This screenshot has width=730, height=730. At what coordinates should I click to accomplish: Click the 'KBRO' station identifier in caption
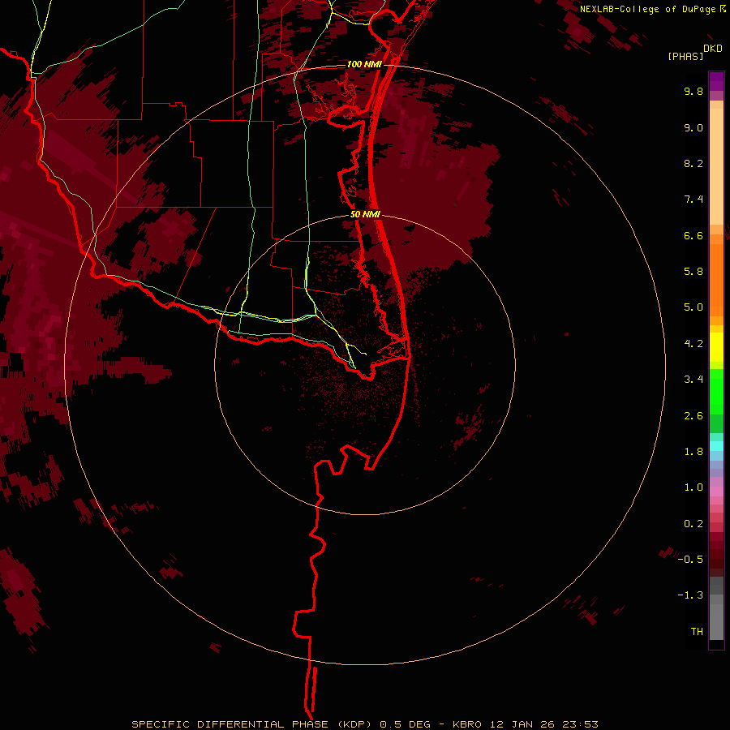coord(467,724)
